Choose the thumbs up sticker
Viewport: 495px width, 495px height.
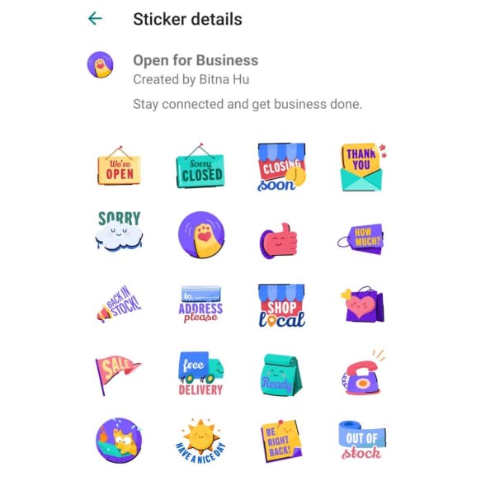(x=278, y=241)
